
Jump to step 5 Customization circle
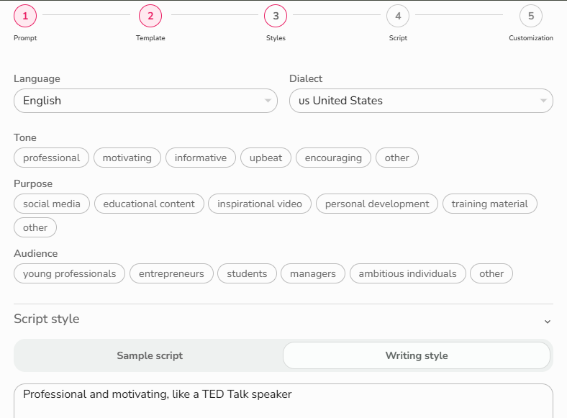[x=531, y=16]
